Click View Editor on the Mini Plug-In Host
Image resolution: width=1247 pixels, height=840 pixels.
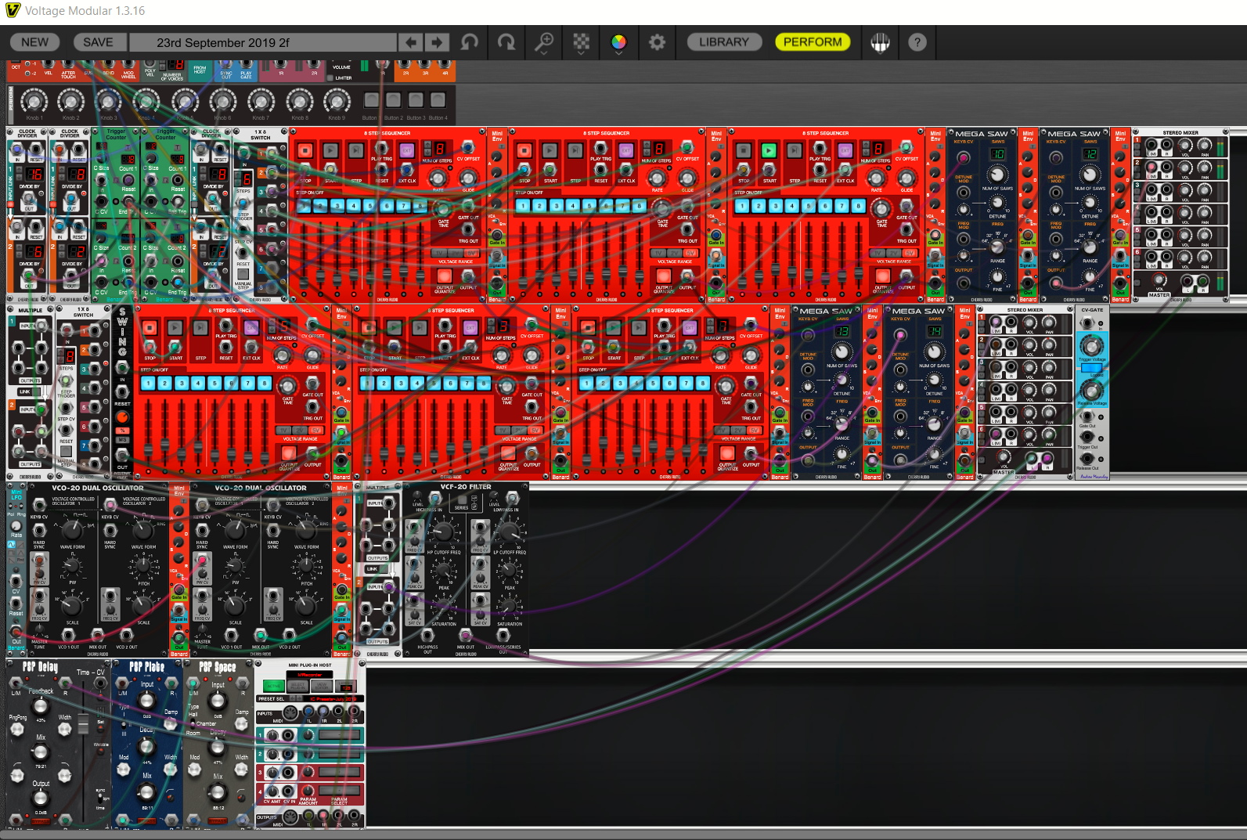(323, 687)
